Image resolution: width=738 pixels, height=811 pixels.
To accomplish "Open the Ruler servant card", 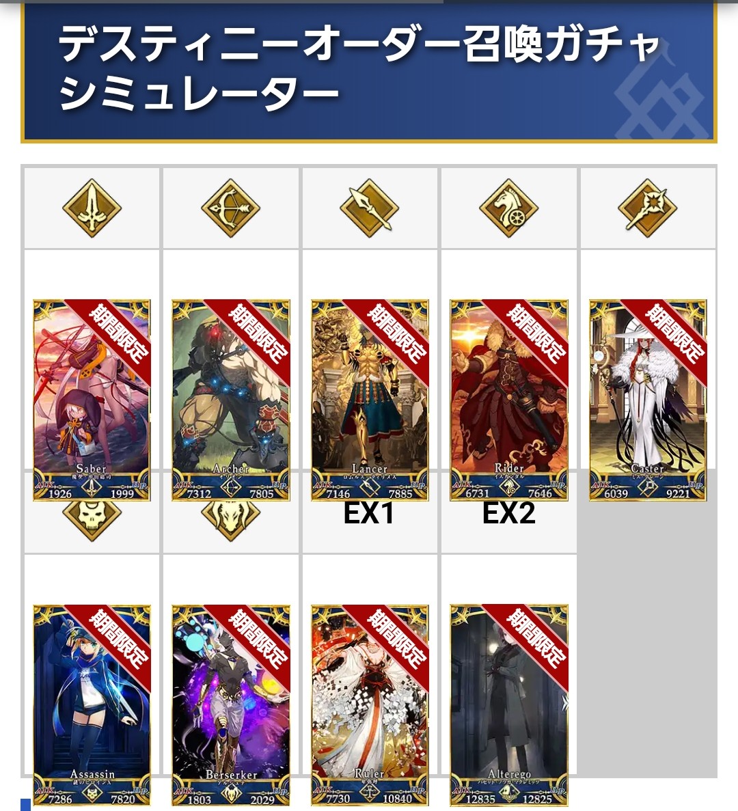I will point(370,706).
